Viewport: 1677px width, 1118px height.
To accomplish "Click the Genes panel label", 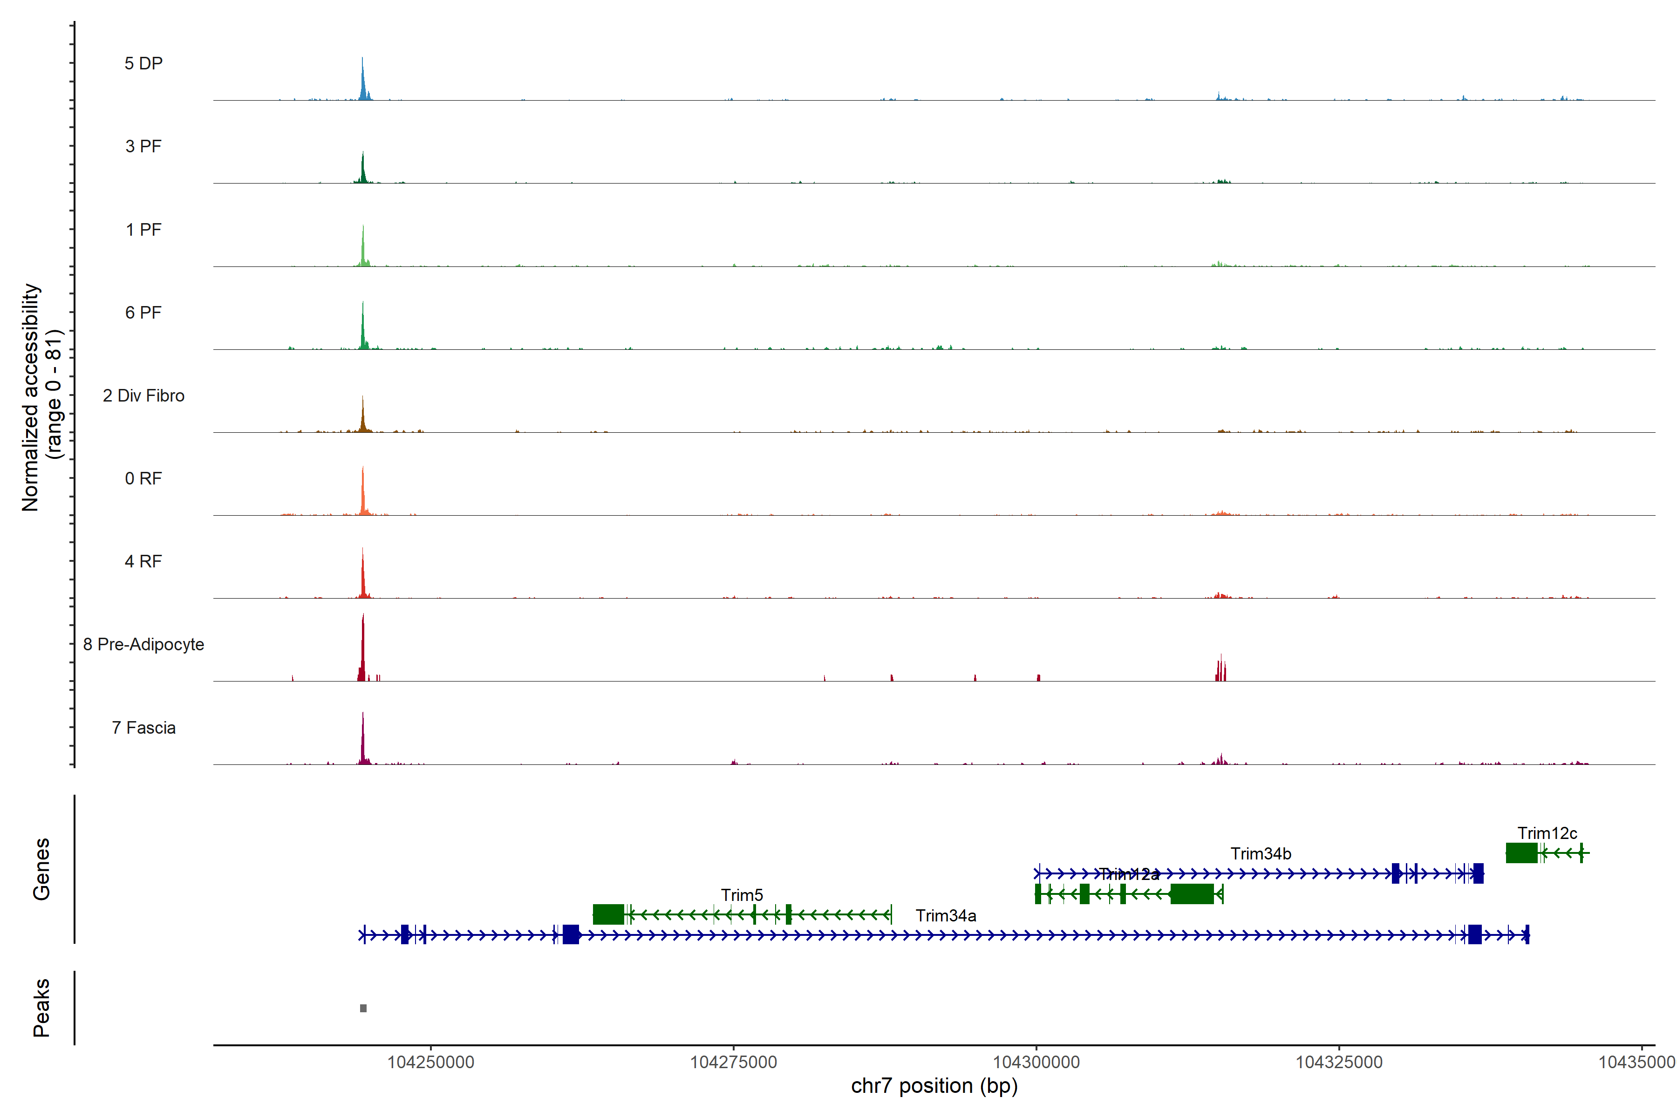I will (x=41, y=869).
